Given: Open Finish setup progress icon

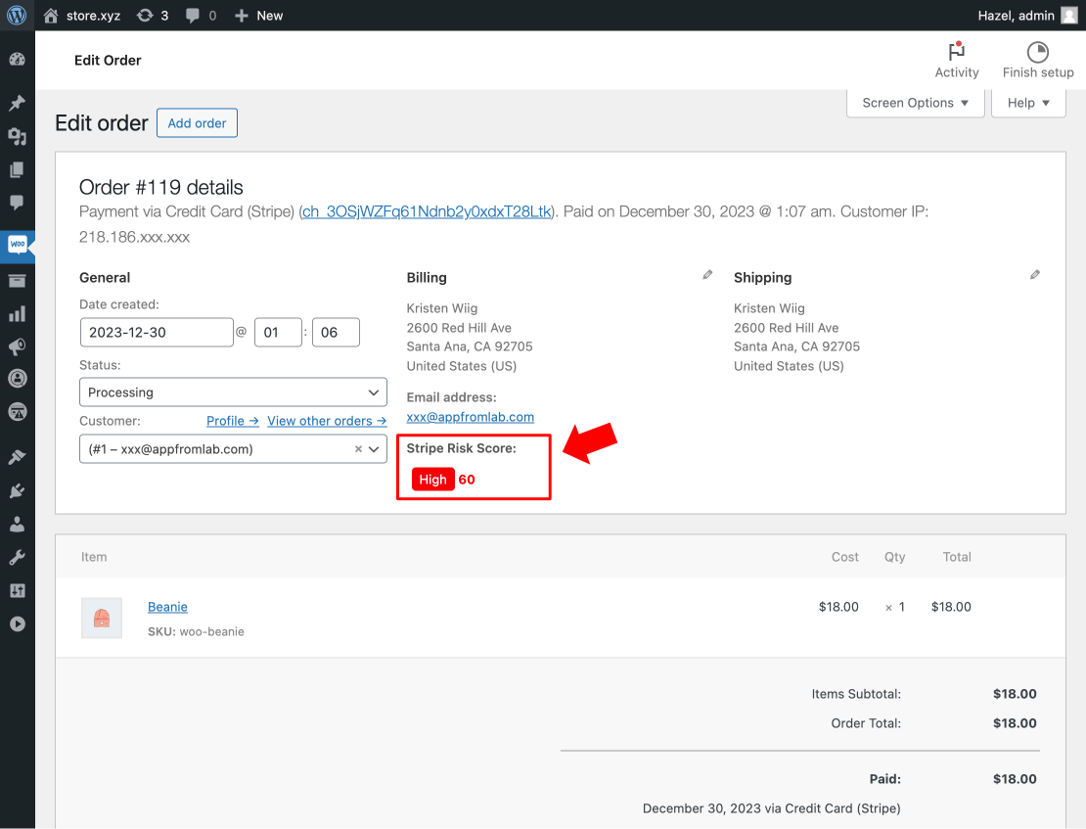Looking at the screenshot, I should (x=1037, y=60).
